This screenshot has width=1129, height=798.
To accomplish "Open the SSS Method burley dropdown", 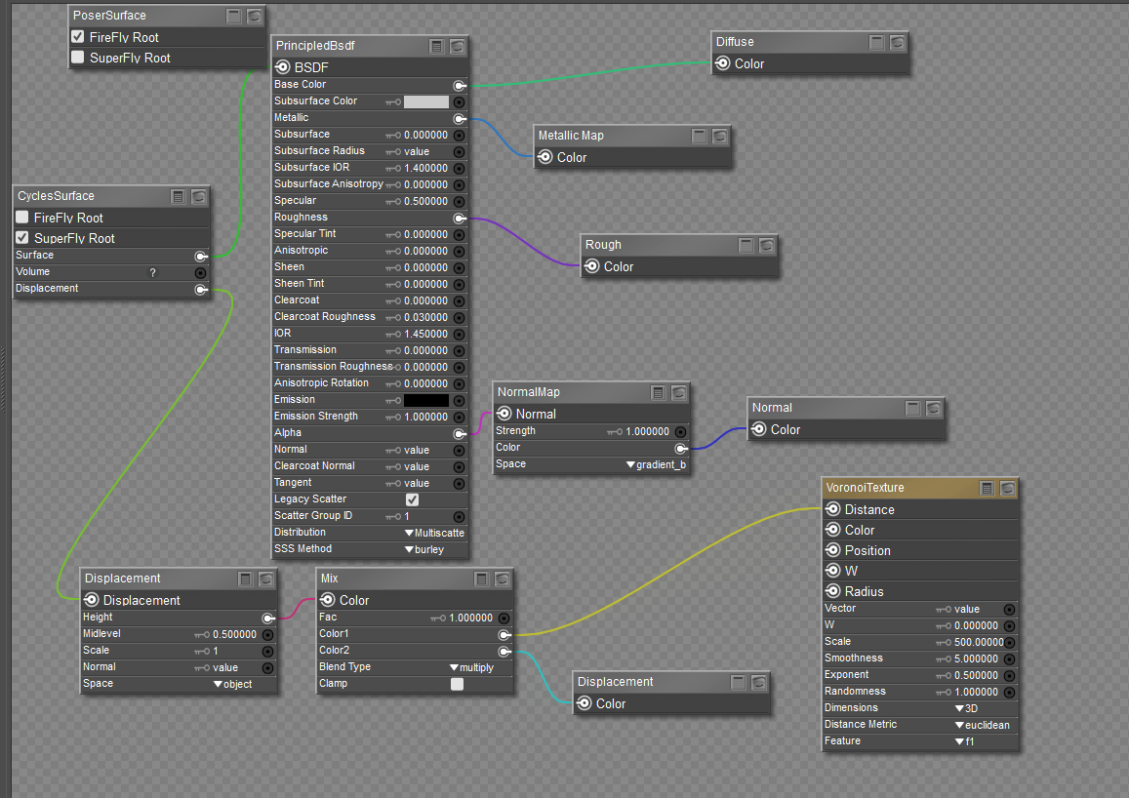I will pyautogui.click(x=423, y=549).
